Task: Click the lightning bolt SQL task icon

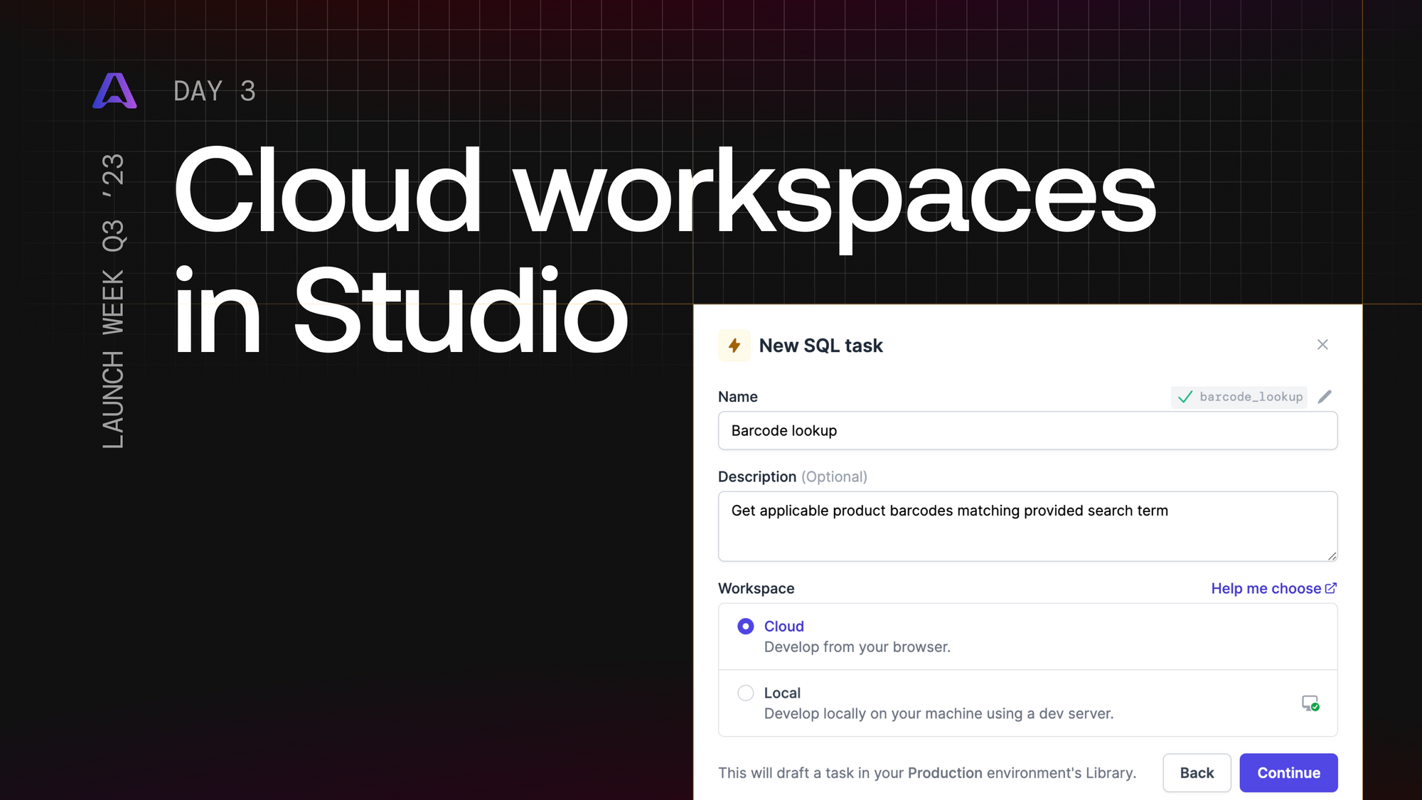Action: pyautogui.click(x=734, y=346)
